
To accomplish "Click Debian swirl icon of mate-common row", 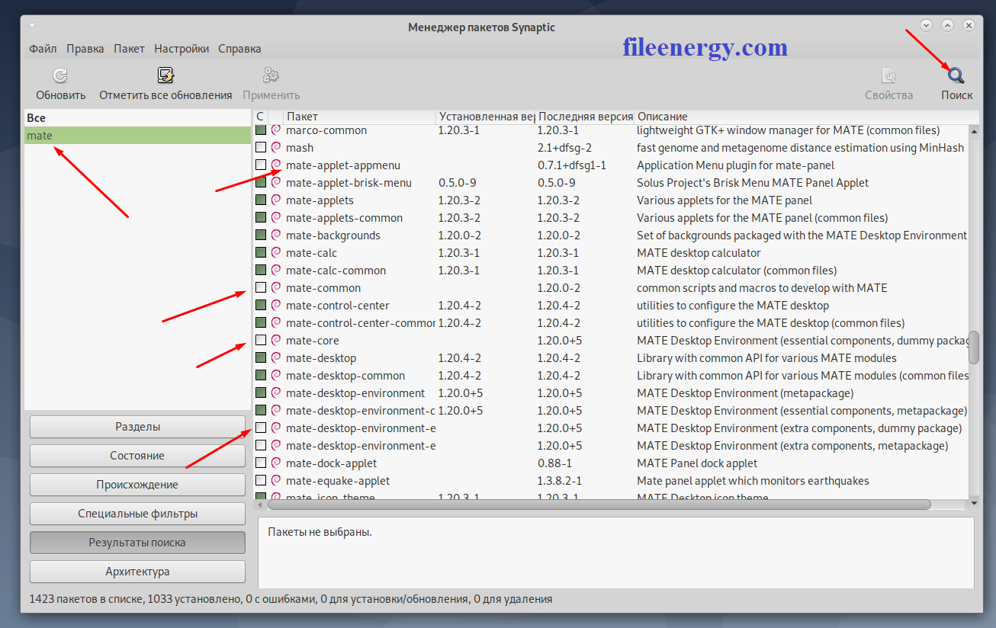I will (x=276, y=287).
